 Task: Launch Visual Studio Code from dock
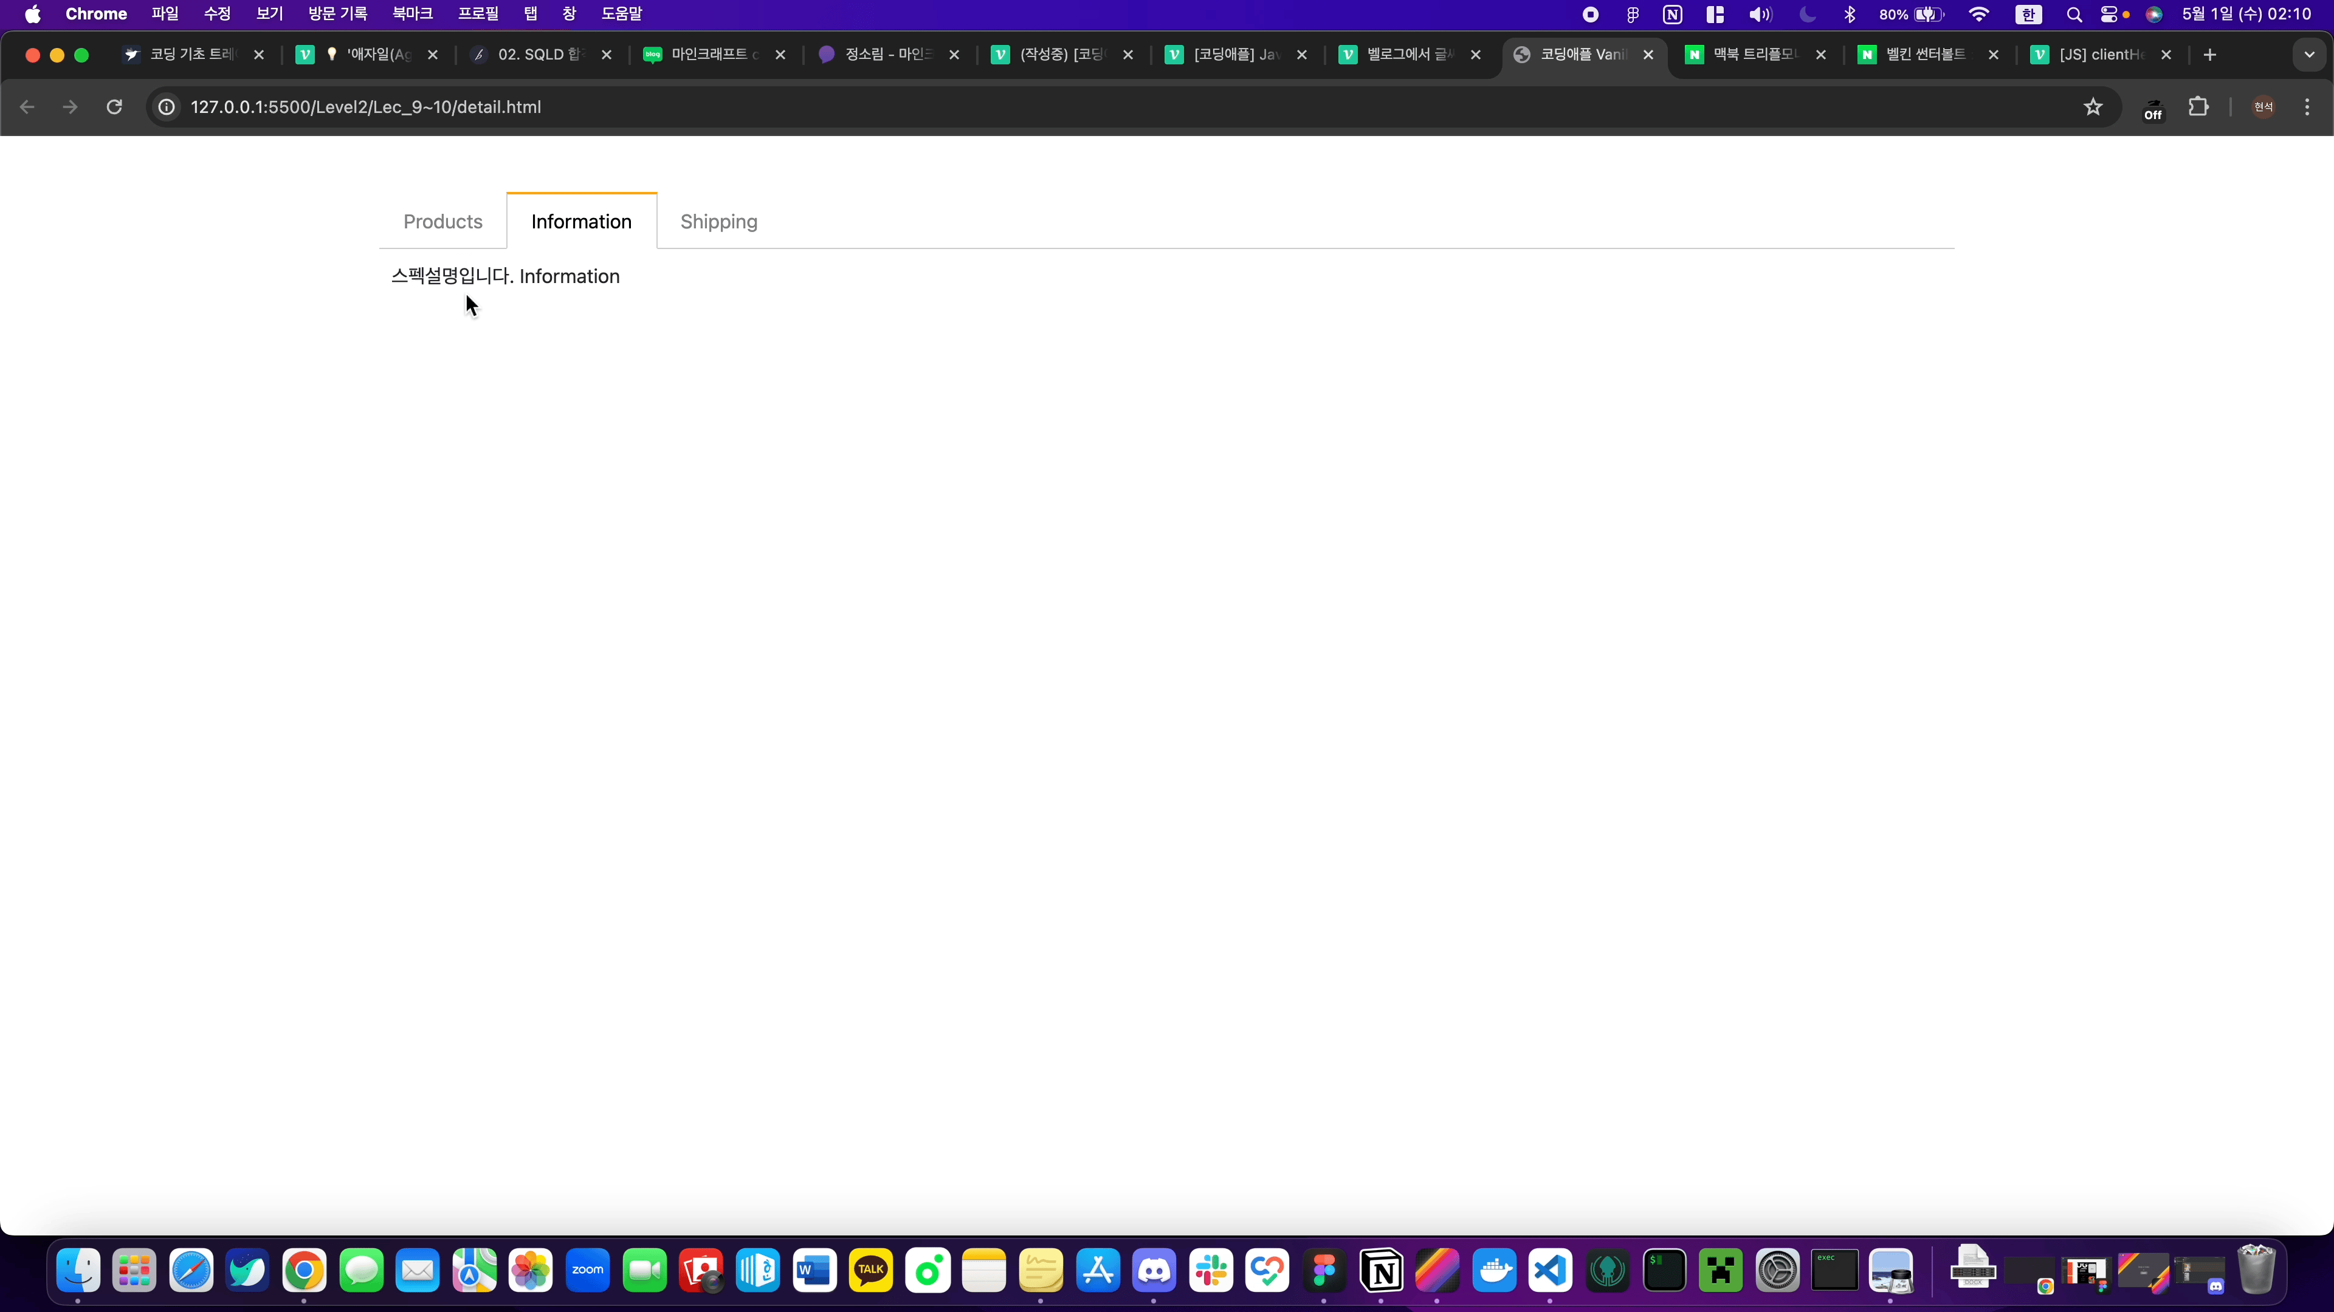(1551, 1270)
